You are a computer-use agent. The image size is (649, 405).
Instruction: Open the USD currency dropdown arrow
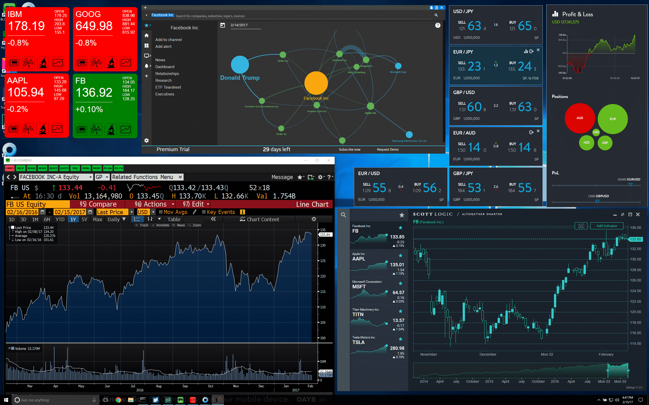coord(153,212)
